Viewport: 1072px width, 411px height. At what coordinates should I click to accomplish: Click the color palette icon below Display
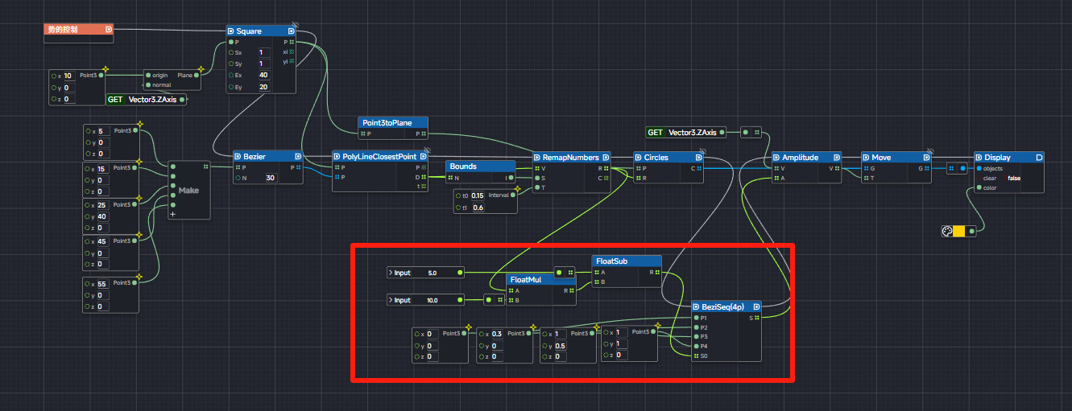coord(947,232)
